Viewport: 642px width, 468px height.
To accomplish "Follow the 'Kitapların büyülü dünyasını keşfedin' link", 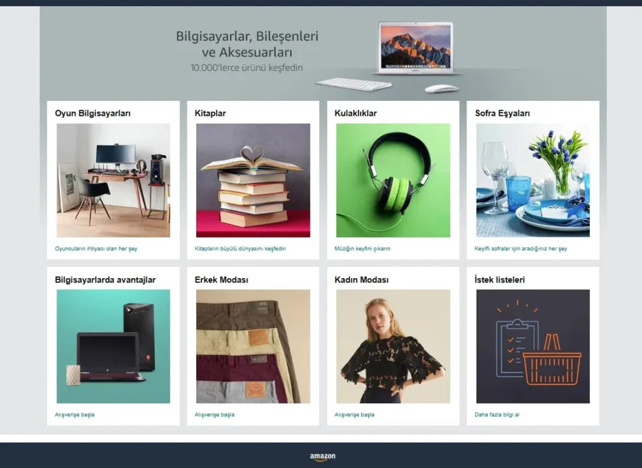I will coord(240,249).
